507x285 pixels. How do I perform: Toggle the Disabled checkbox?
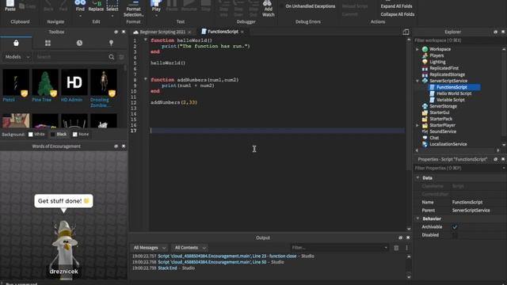tap(455, 235)
